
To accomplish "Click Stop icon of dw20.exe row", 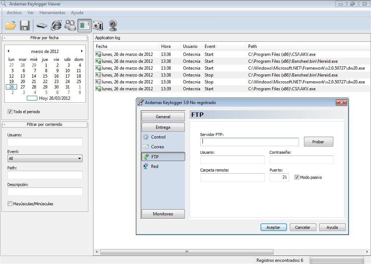I will [98, 82].
